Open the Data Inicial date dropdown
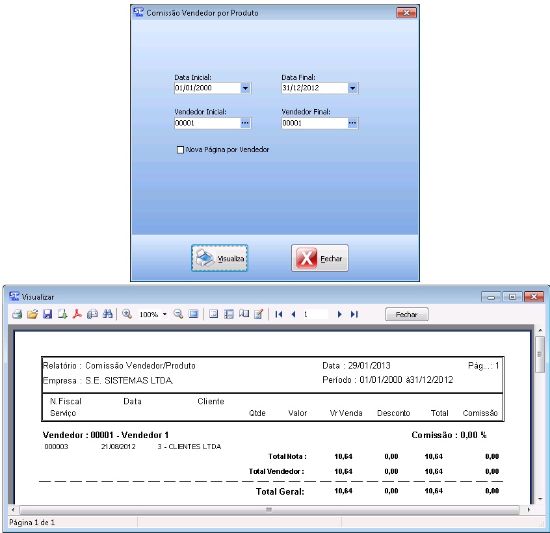This screenshot has height=533, width=550. click(245, 88)
